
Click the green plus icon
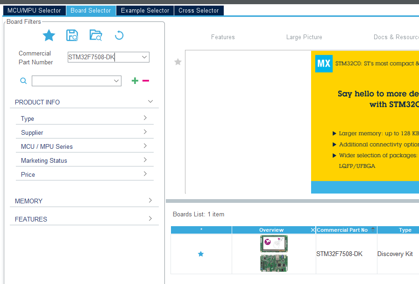(x=135, y=81)
